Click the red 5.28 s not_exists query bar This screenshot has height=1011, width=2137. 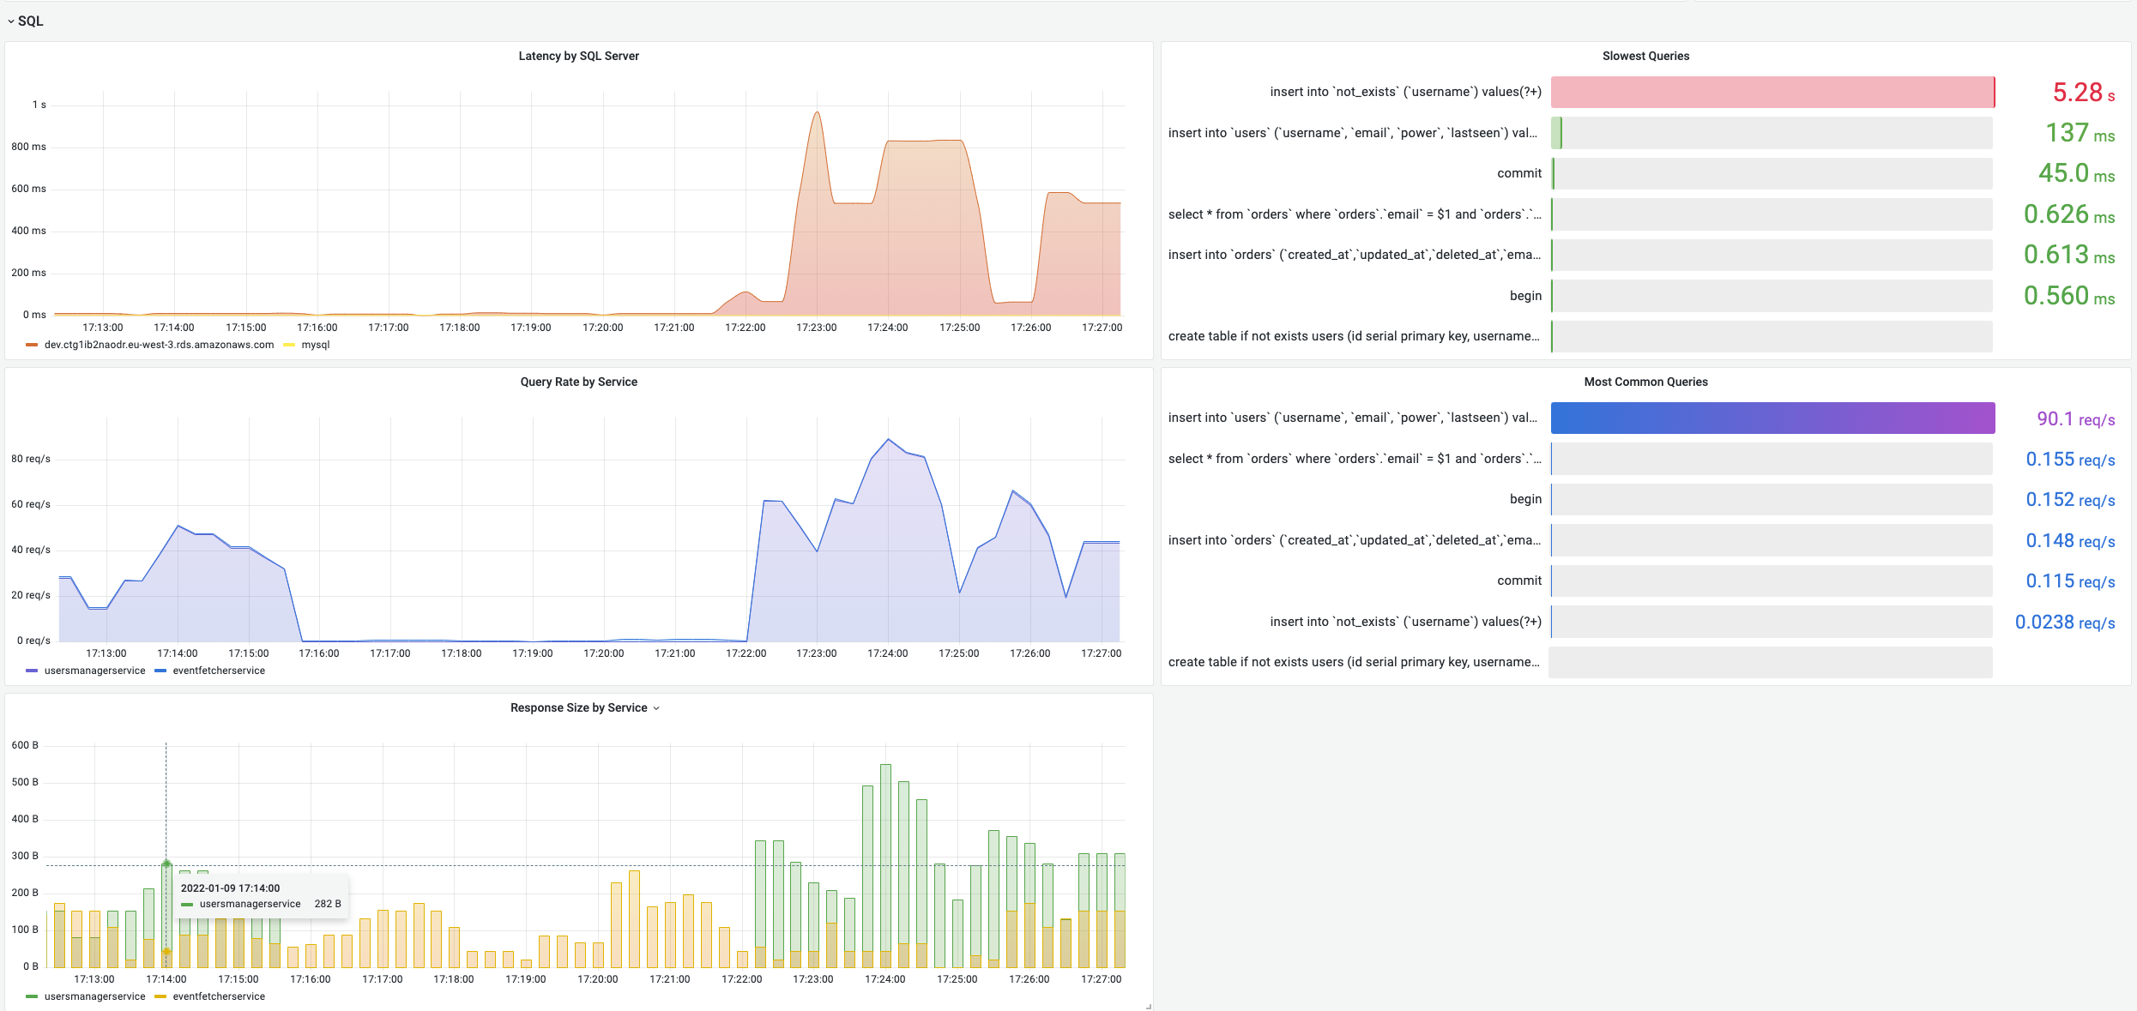point(1772,92)
